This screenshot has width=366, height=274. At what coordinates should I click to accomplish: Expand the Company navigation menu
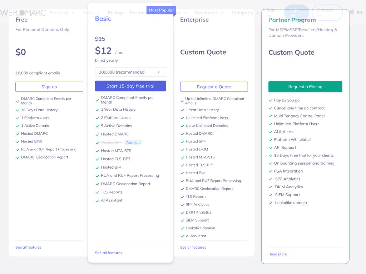[242, 13]
